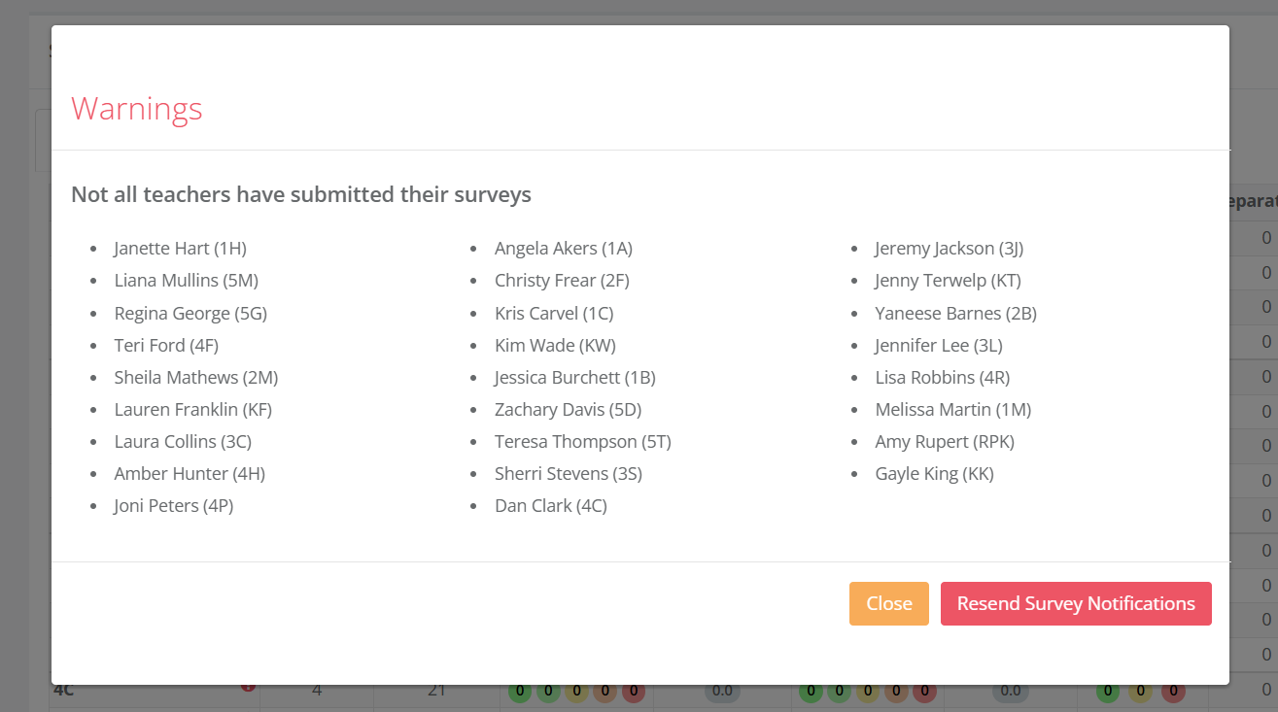Click Dan Clark (4C) entry
Viewport: 1278px width, 712px height.
(551, 505)
